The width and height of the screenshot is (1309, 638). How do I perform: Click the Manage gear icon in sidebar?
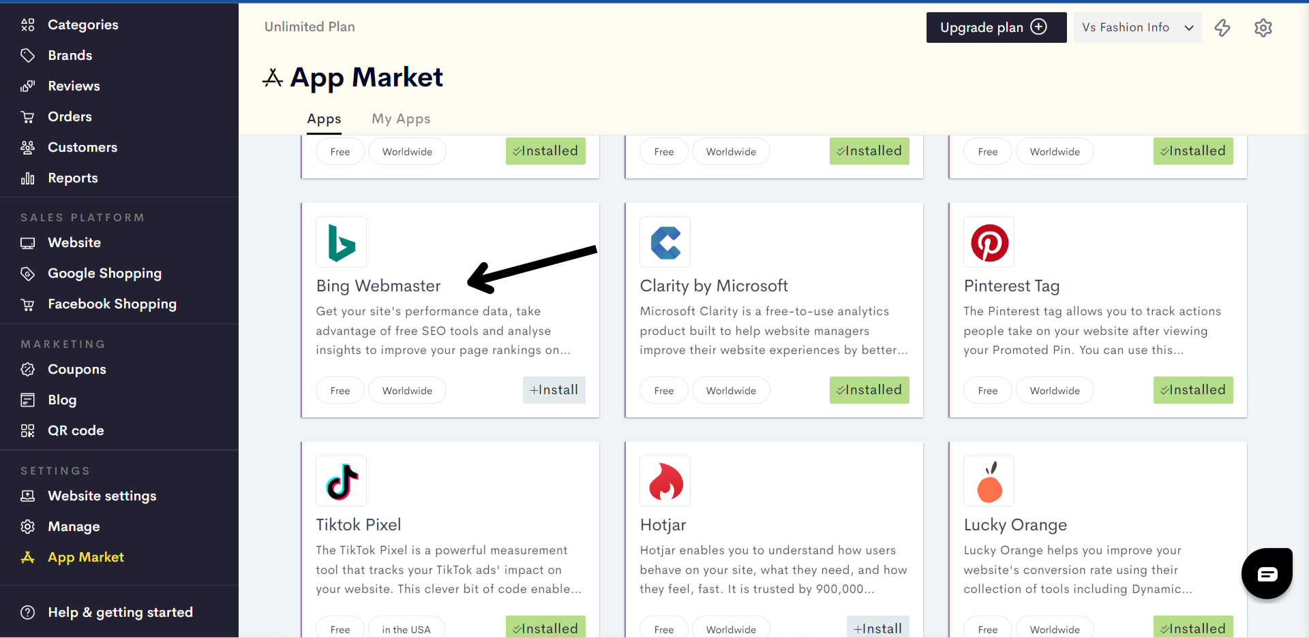28,527
